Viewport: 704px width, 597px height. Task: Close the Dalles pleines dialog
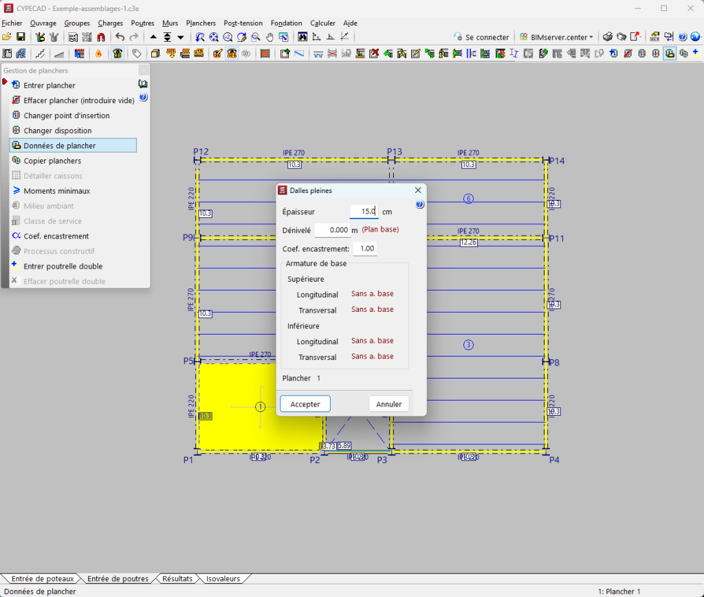click(x=418, y=190)
